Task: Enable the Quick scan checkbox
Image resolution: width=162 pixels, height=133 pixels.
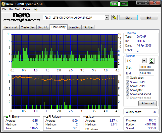Action: tap(128, 78)
